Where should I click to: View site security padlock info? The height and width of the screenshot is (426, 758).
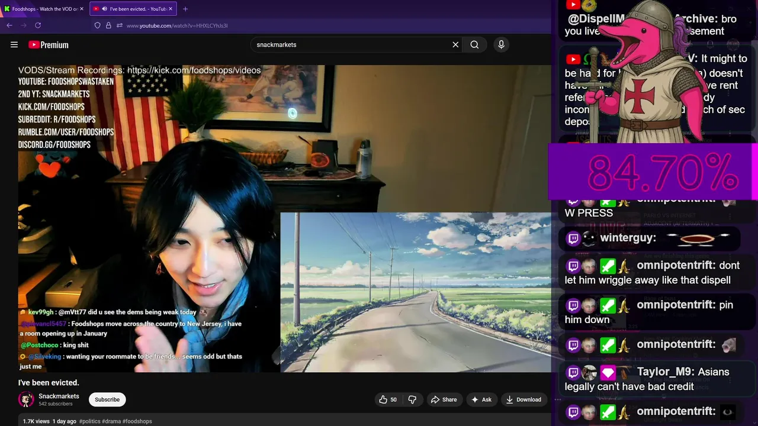108,25
